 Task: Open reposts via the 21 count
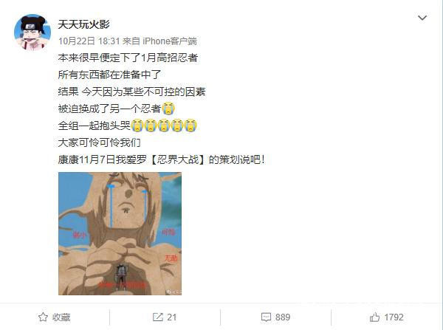(172, 317)
